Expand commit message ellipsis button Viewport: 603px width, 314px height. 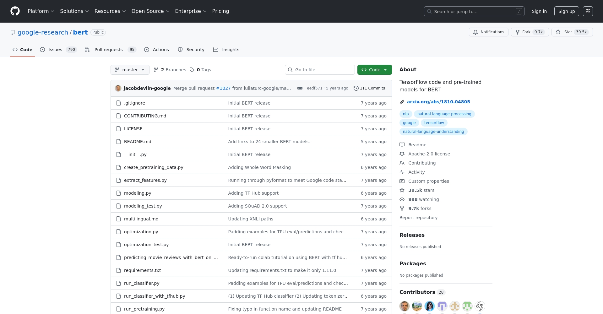pos(300,88)
